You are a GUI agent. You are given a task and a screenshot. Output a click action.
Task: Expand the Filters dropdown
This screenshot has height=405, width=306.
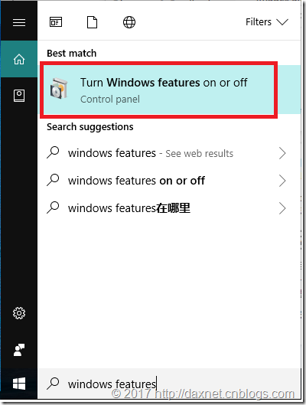267,22
